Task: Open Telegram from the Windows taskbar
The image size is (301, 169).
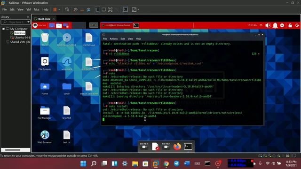Action: tap(176, 164)
